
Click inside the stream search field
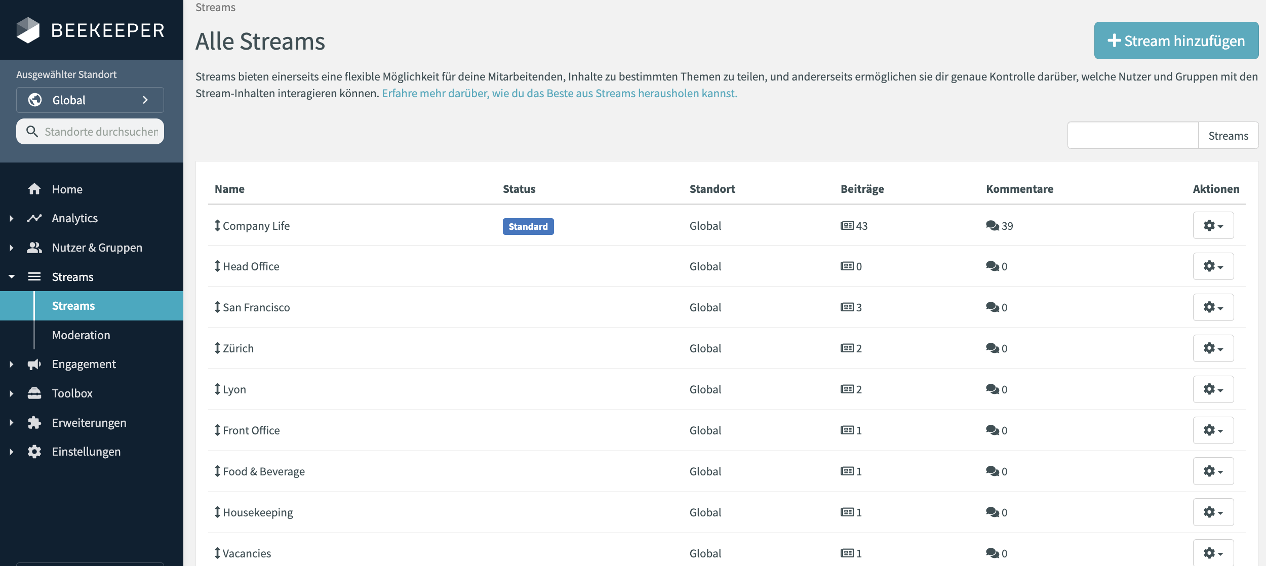1133,135
